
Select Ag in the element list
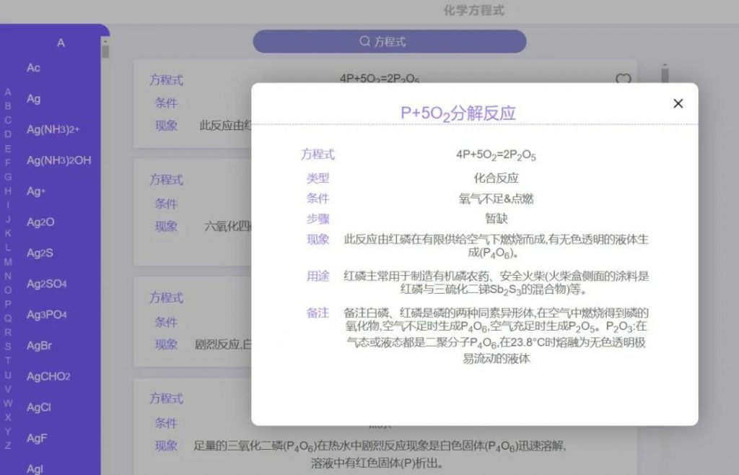tap(33, 99)
